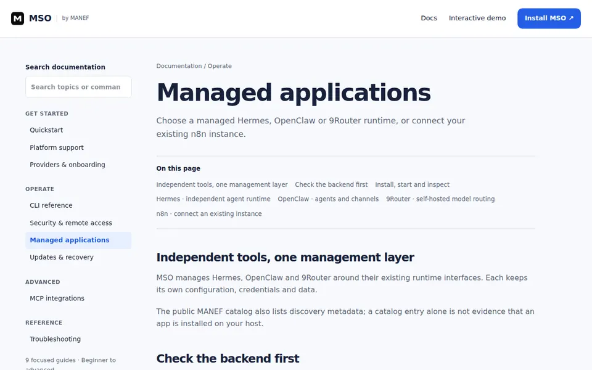
Task: Click the MSO logo icon
Action: pyautogui.click(x=17, y=18)
